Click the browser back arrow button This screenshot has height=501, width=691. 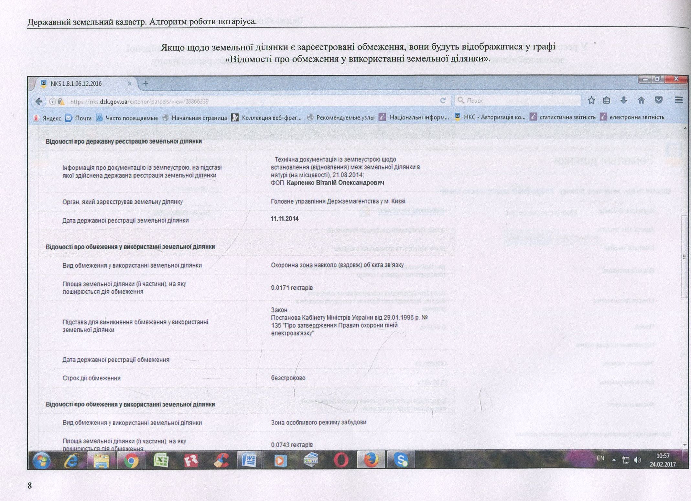pyautogui.click(x=38, y=101)
